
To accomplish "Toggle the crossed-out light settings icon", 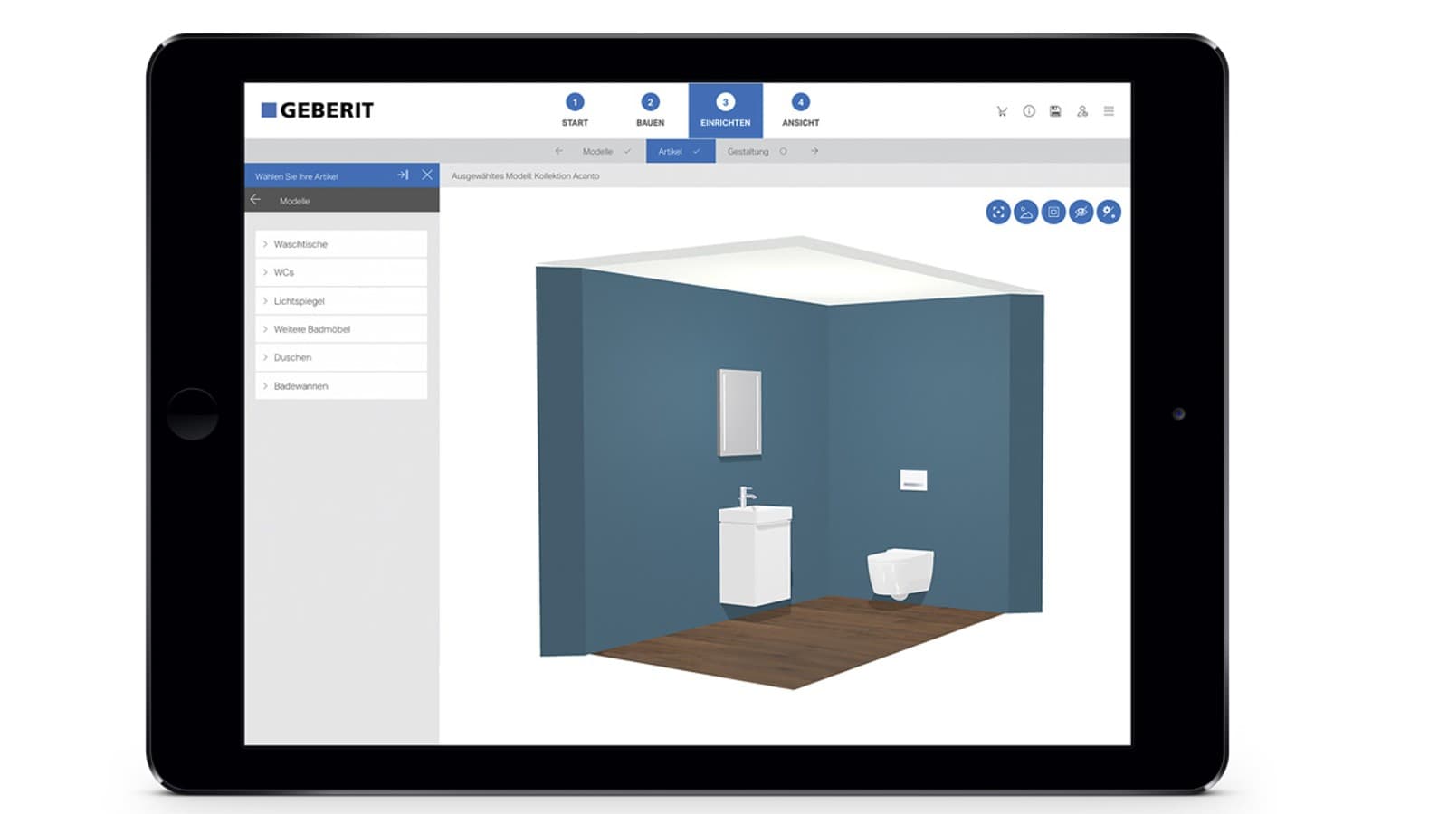I will pyautogui.click(x=1109, y=213).
